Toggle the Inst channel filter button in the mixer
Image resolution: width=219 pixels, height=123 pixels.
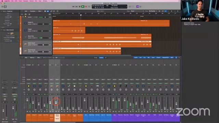(x=141, y=57)
